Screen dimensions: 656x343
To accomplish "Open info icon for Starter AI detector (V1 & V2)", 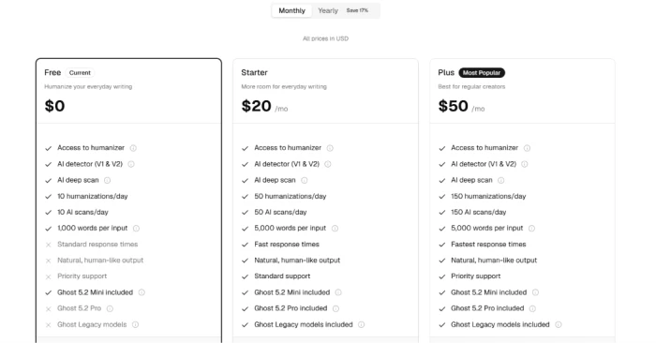I will [328, 164].
